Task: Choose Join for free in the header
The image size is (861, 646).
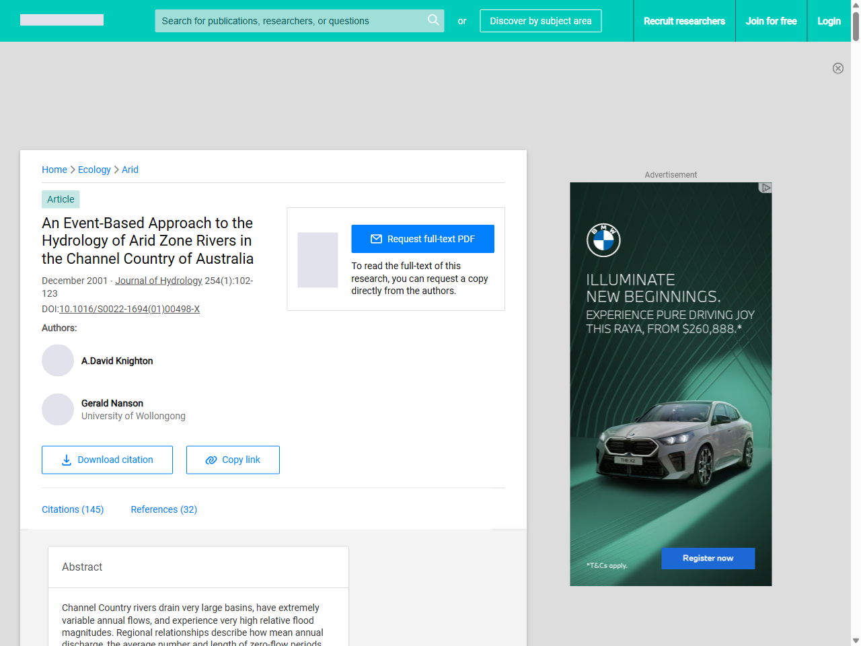Action: tap(771, 21)
